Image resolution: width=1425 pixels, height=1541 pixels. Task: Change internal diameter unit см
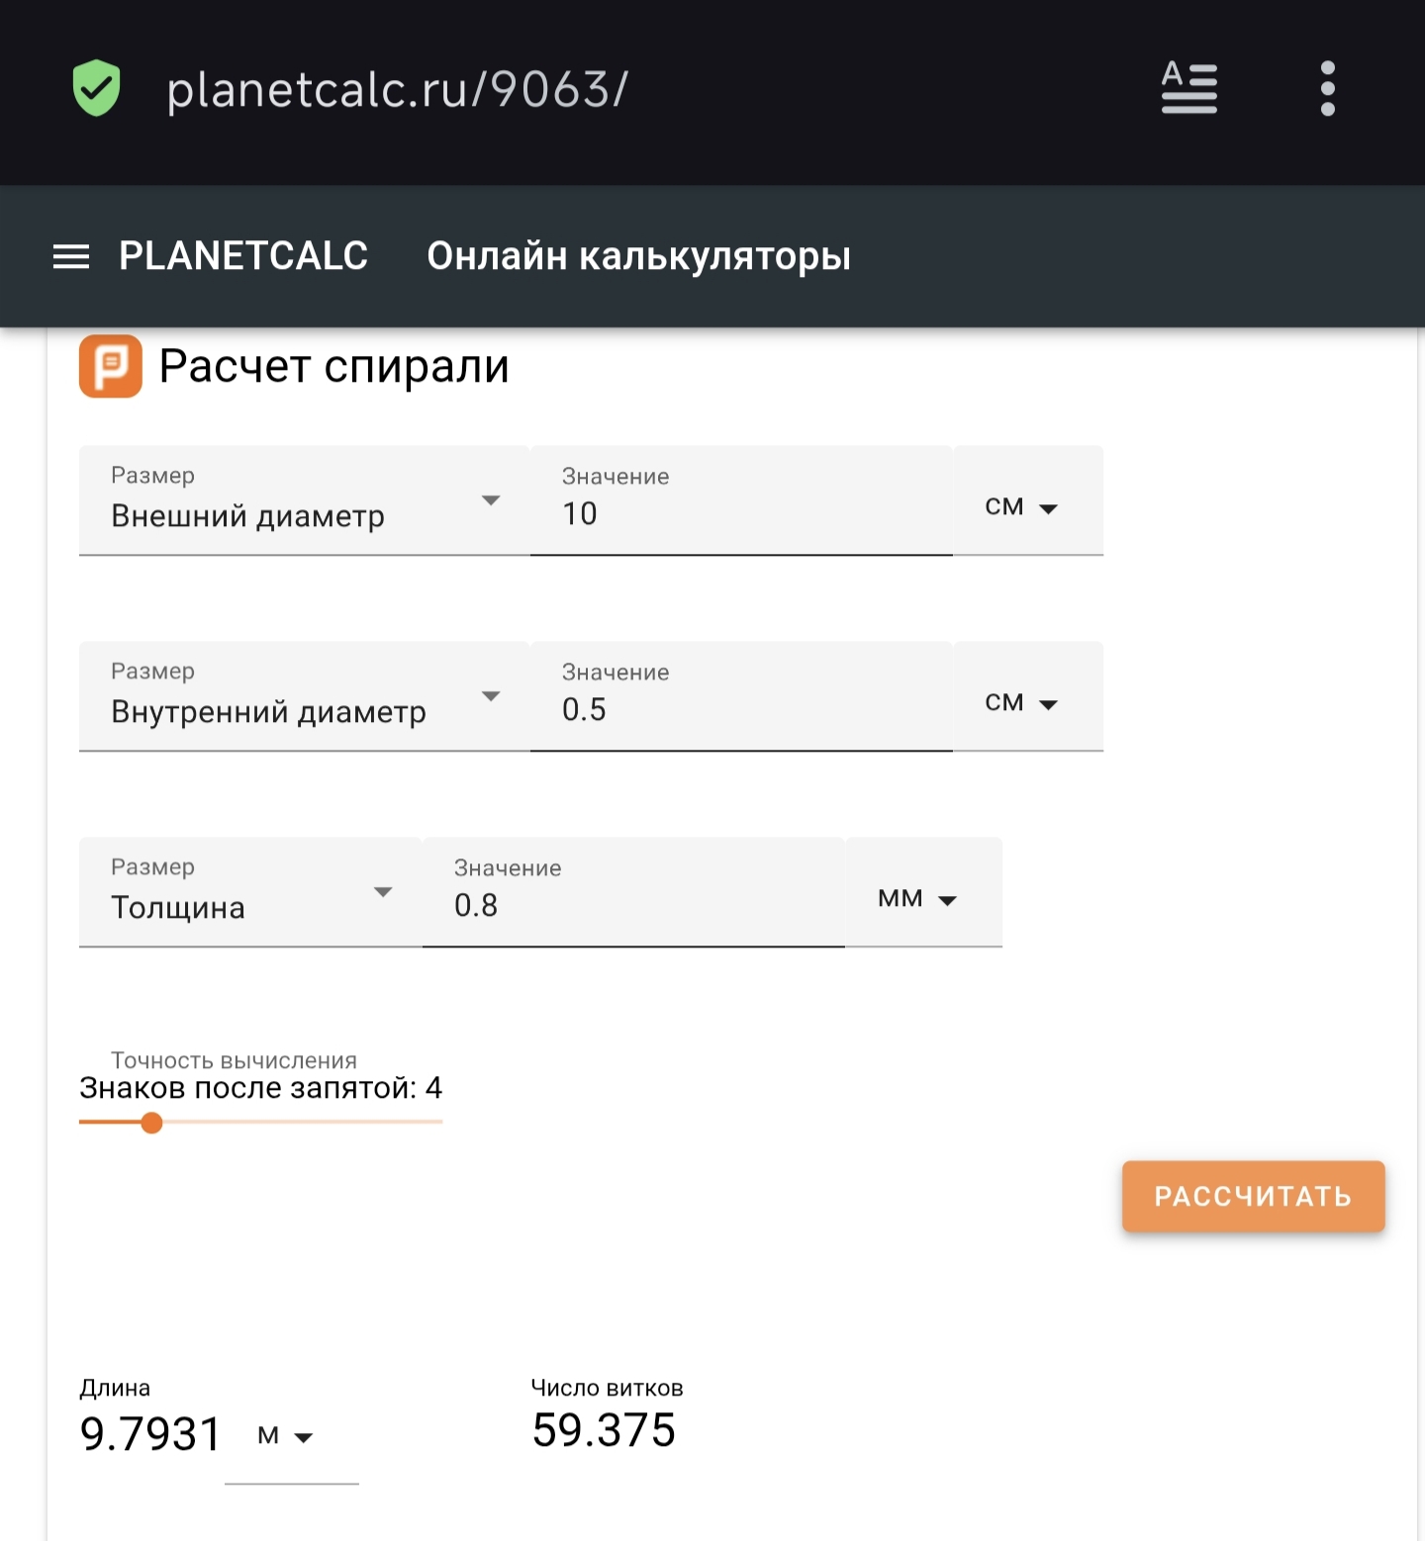[1022, 702]
